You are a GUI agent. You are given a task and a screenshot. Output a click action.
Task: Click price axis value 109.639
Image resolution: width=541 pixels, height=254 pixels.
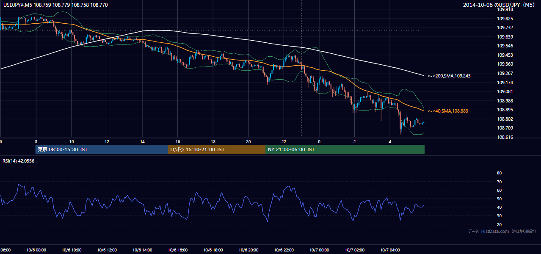click(505, 37)
